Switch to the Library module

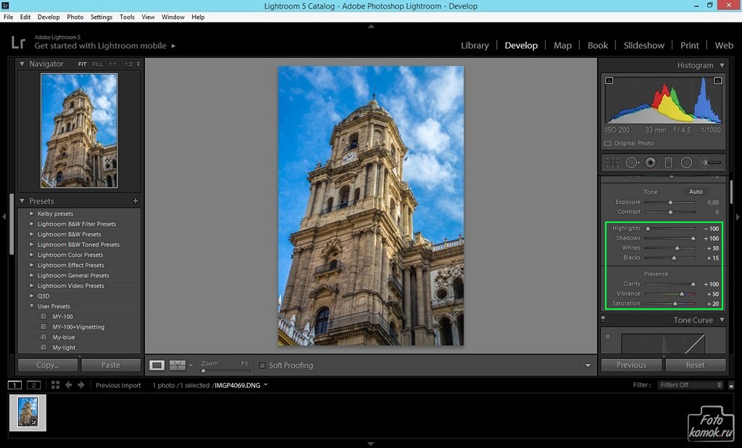point(475,46)
